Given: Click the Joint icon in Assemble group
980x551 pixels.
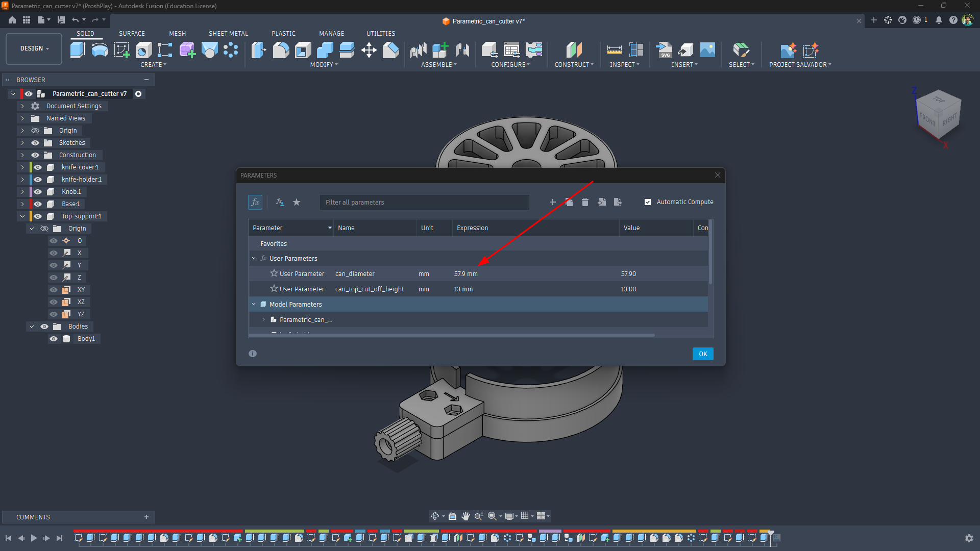Looking at the screenshot, I should point(462,50).
